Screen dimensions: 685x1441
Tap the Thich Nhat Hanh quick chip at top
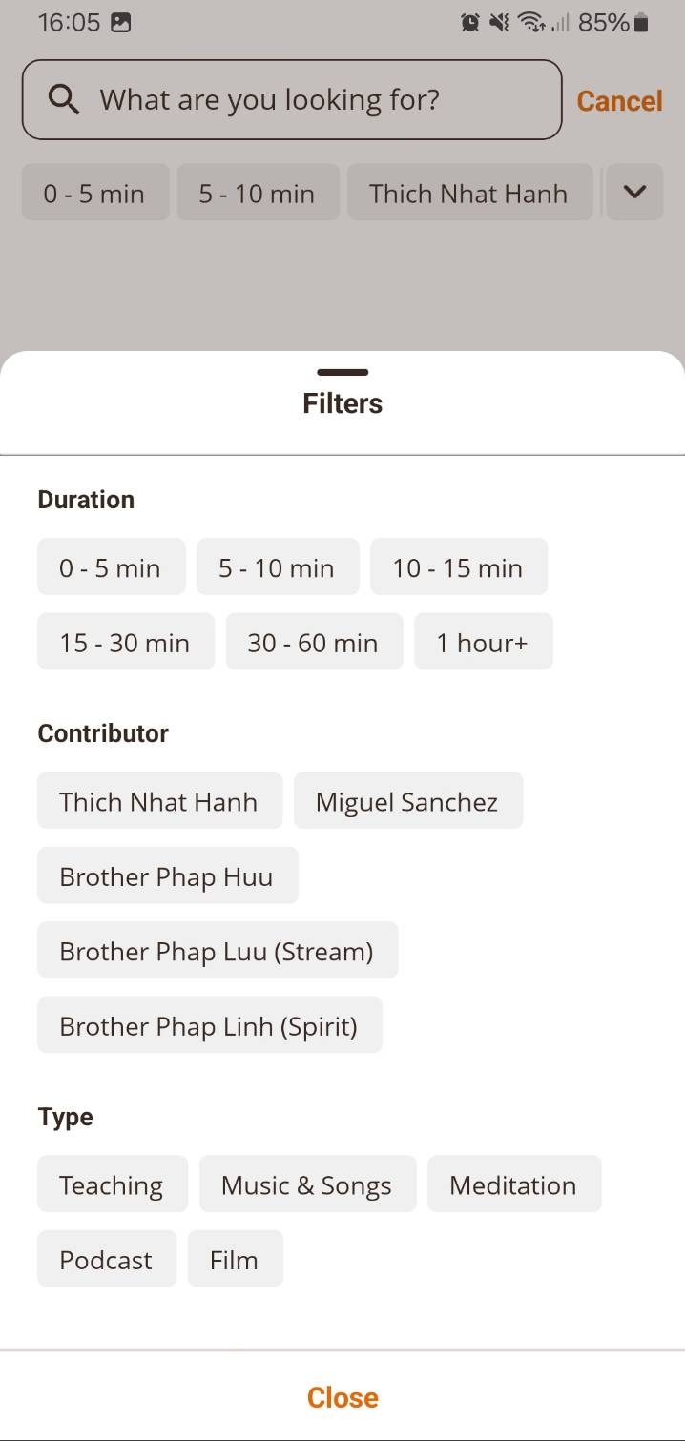[468, 193]
